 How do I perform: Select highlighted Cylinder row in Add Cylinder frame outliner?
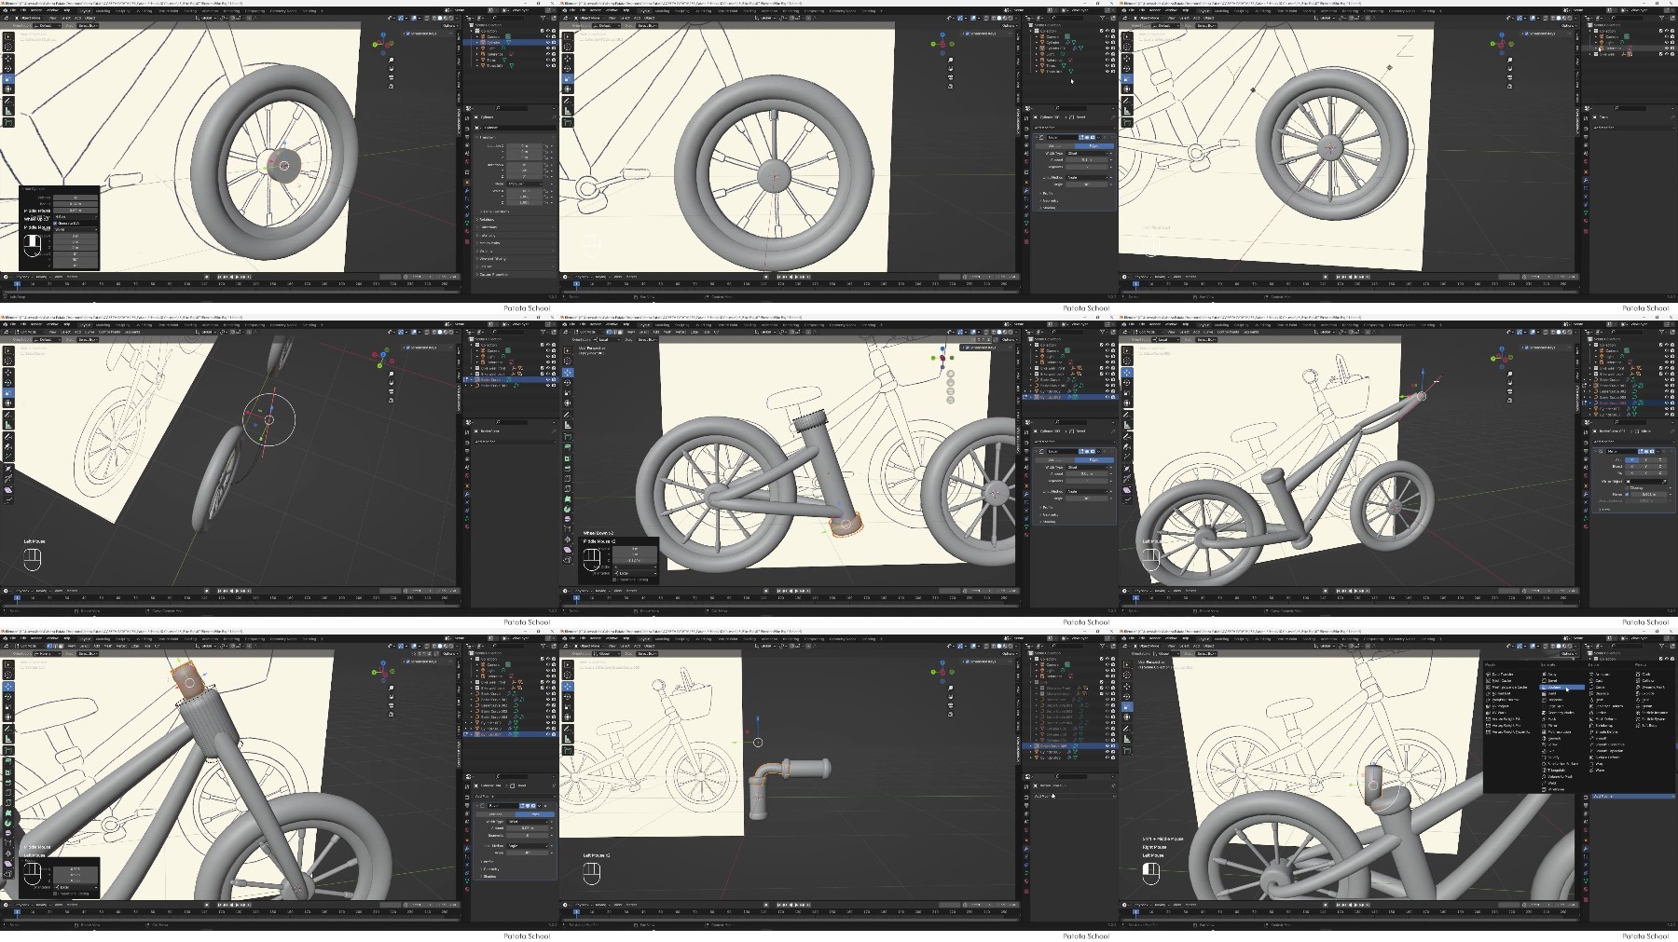click(x=511, y=42)
